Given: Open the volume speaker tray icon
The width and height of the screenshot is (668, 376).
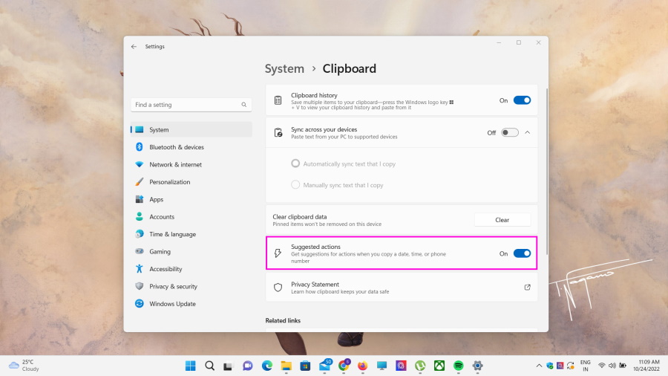Looking at the screenshot, I should click(x=612, y=366).
